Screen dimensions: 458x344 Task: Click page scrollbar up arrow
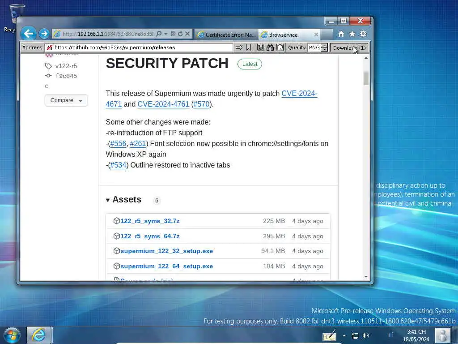click(x=366, y=58)
